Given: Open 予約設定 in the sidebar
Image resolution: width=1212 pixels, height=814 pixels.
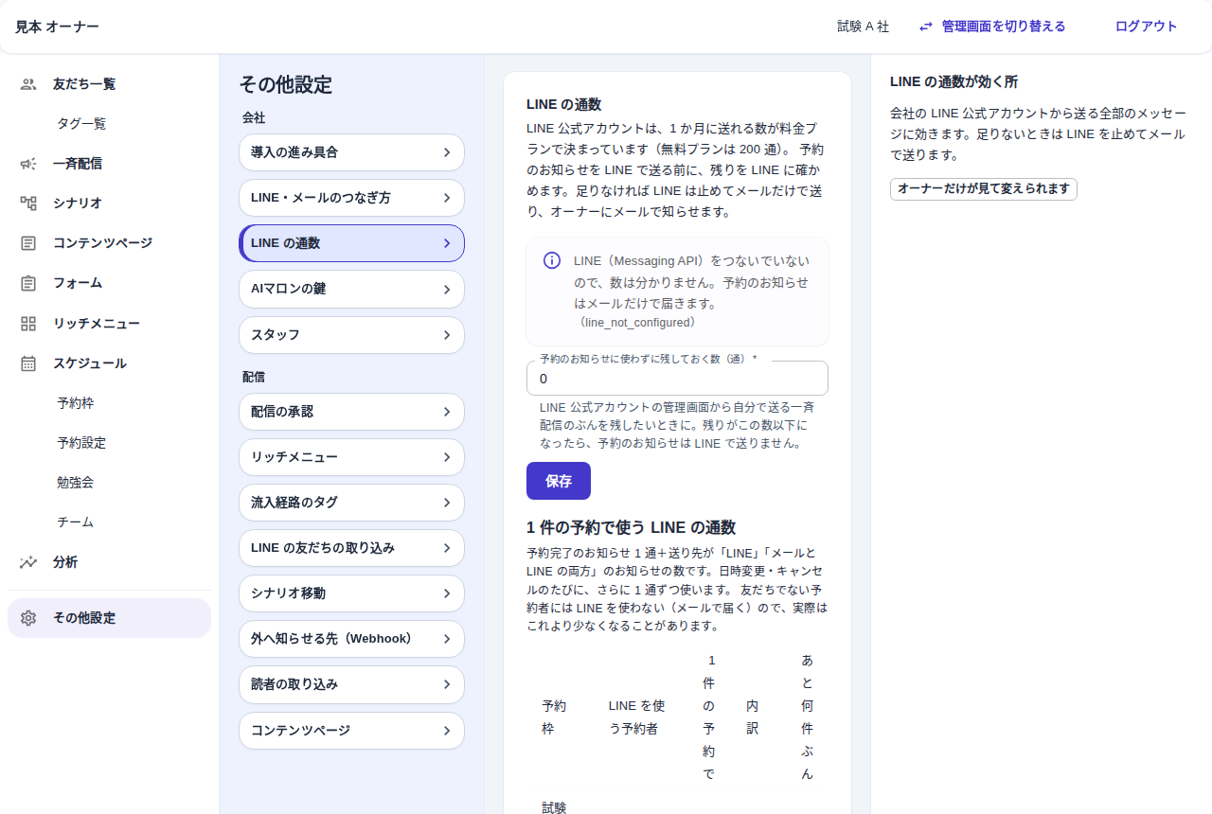Looking at the screenshot, I should [x=109, y=443].
